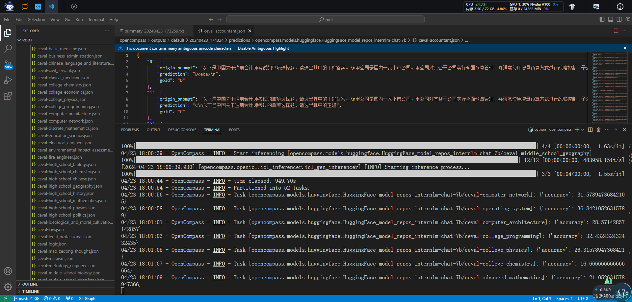This screenshot has width=632, height=302.
Task: Open Explorer Views and More Actions ellipsis
Action: point(107,31)
